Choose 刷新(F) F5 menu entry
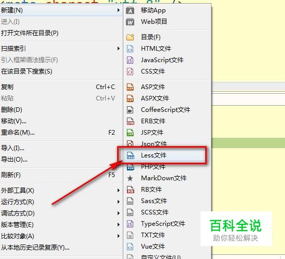The height and width of the screenshot is (259, 285). [x=61, y=175]
